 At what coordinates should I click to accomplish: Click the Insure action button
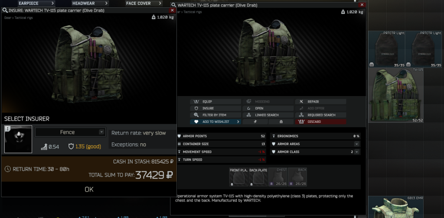pos(215,109)
